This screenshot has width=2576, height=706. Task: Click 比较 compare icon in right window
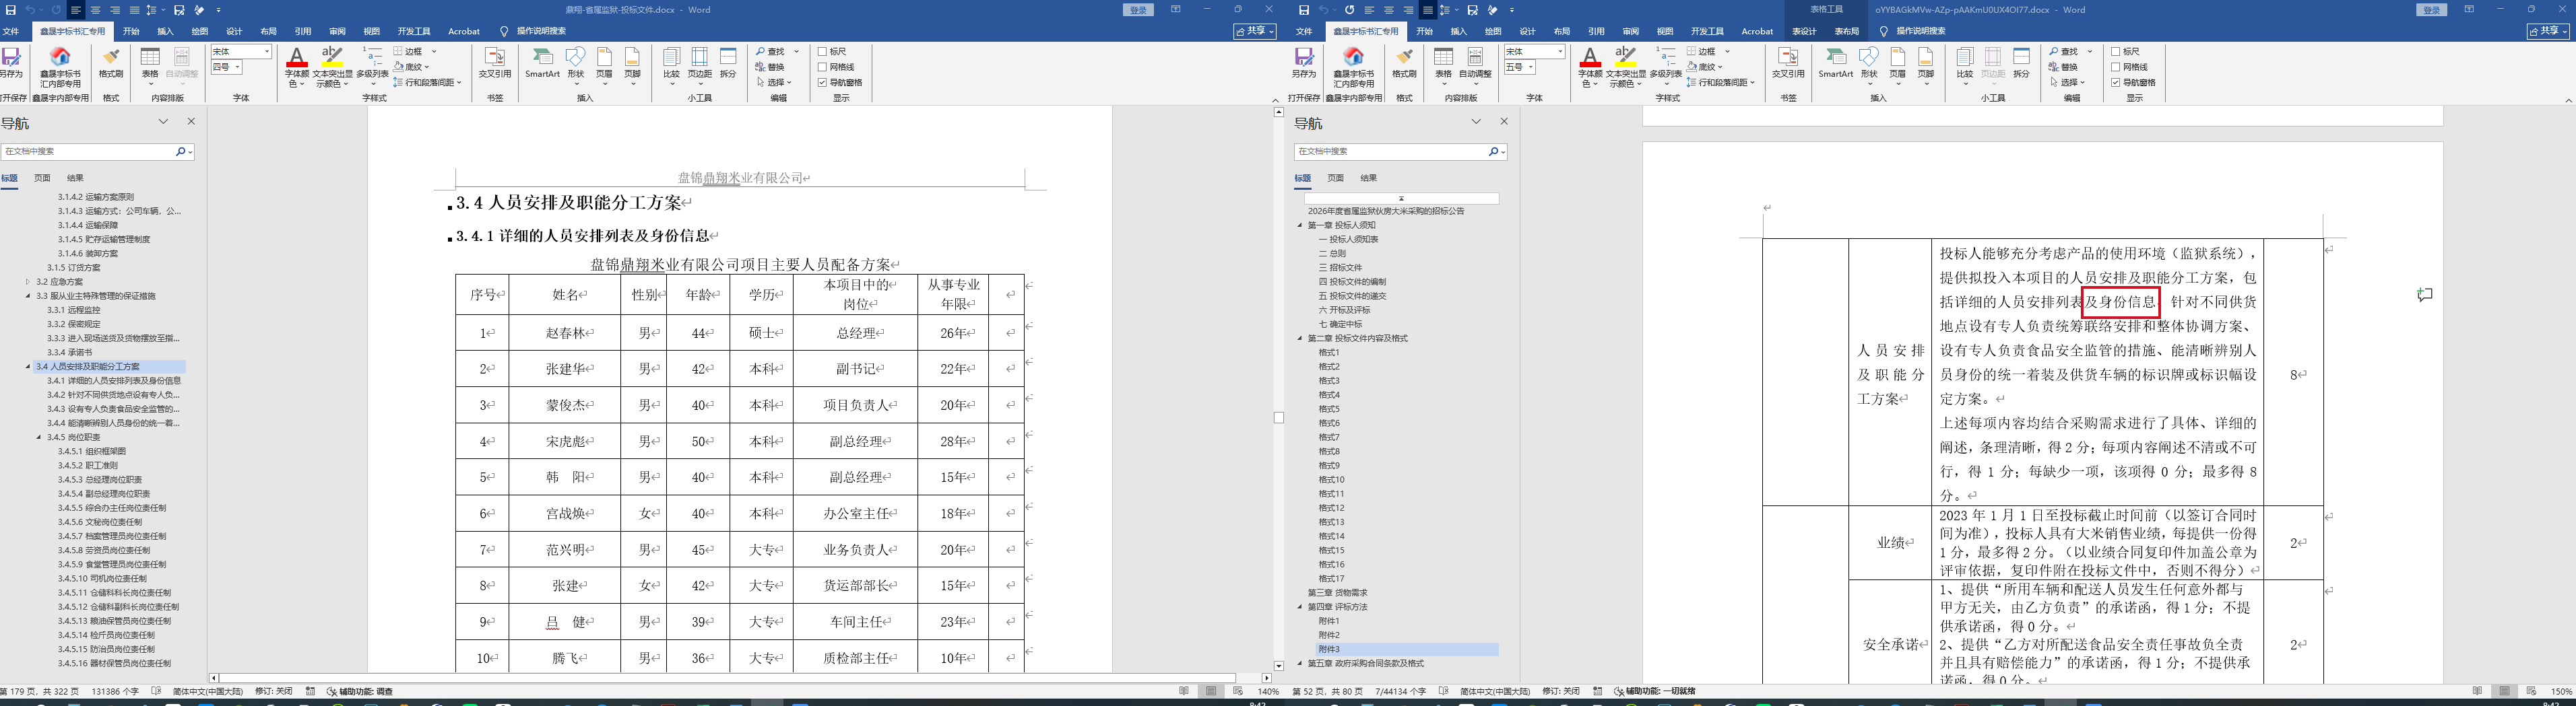[1964, 61]
